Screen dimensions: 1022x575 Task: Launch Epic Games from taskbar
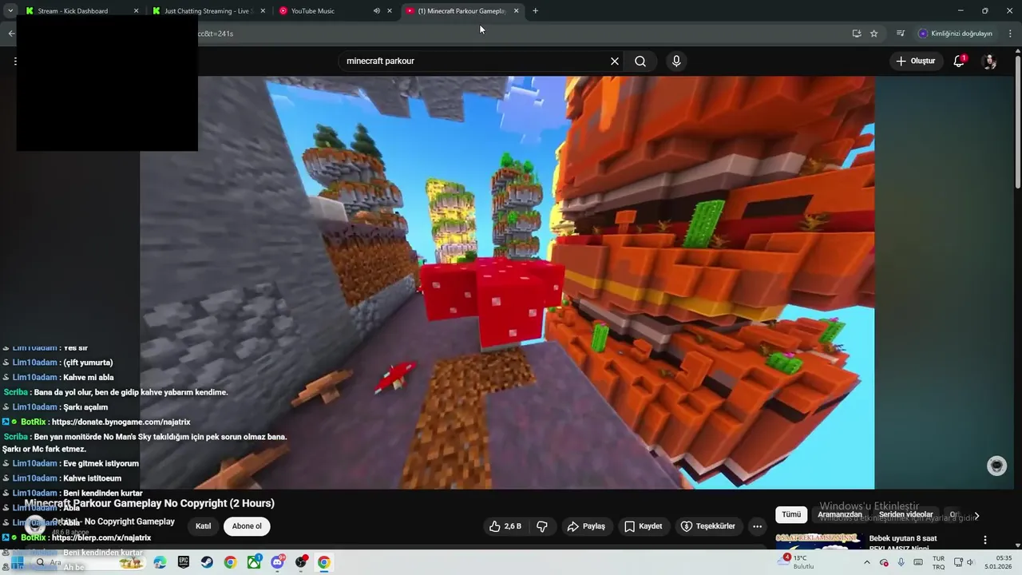pyautogui.click(x=184, y=562)
